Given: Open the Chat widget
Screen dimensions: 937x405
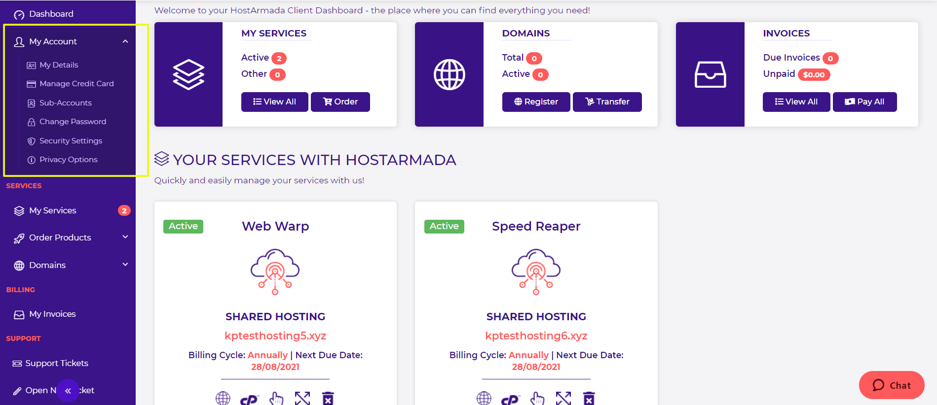Looking at the screenshot, I should [891, 385].
